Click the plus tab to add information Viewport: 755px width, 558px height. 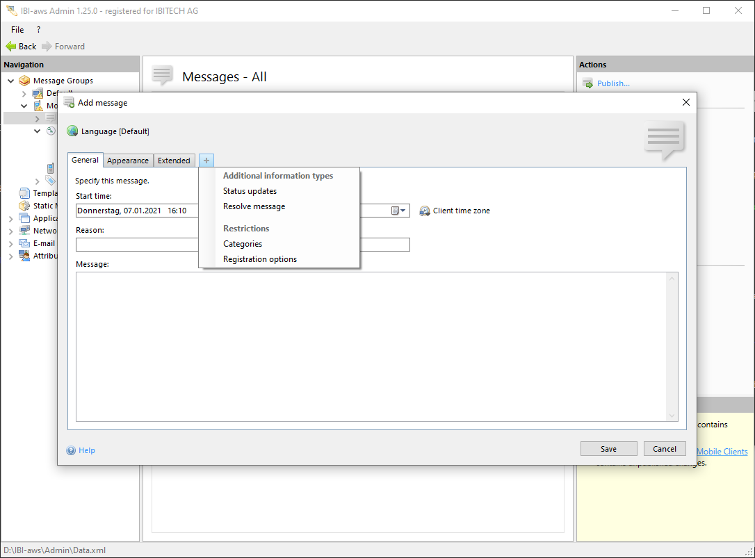click(206, 161)
